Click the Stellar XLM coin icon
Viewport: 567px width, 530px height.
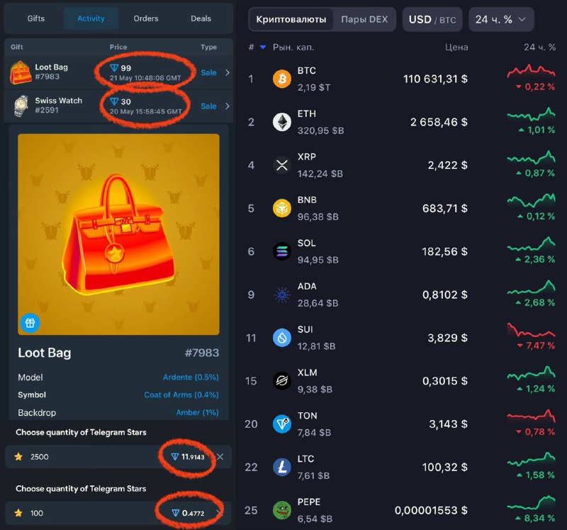tap(281, 381)
